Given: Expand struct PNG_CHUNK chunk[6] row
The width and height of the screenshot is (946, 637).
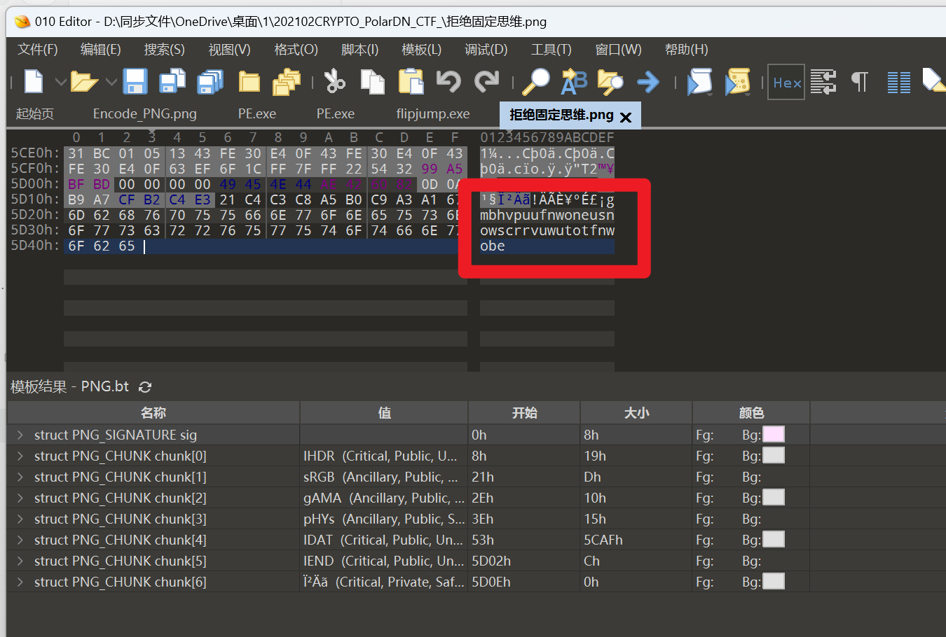Looking at the screenshot, I should pyautogui.click(x=20, y=582).
